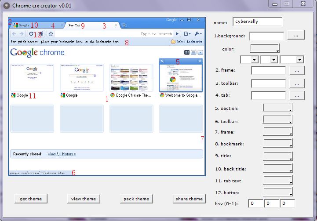Minimize the Chrome crx creator window
The image size is (317, 221).
pos(275,4)
